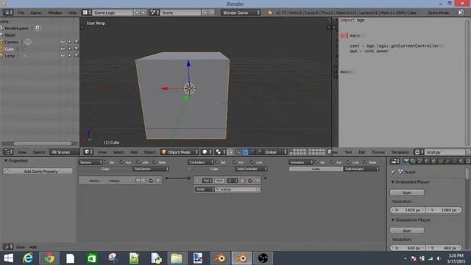Click the Object menu in the 3D view header
The height and width of the screenshot is (265, 471).
tap(149, 152)
